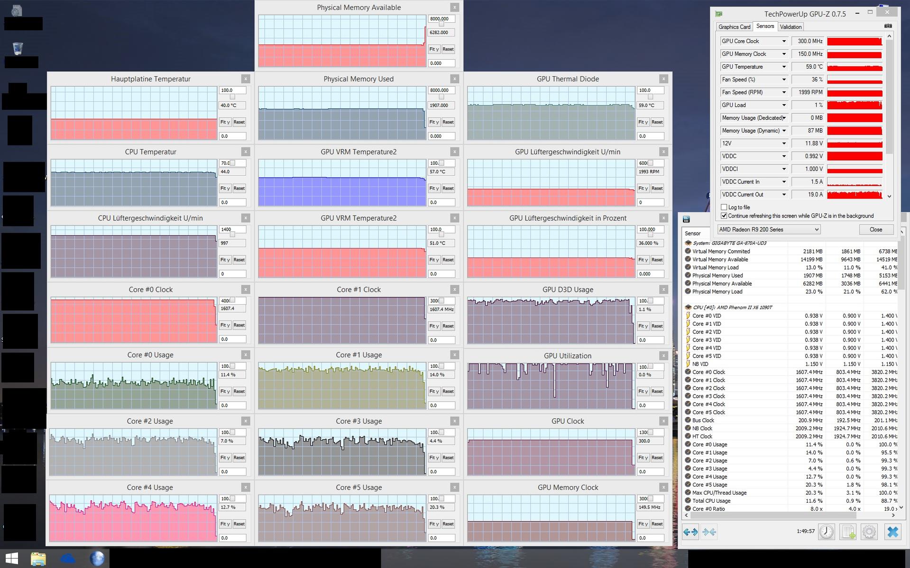910x568 pixels.
Task: Open File Explorer from the taskbar
Action: [38, 559]
